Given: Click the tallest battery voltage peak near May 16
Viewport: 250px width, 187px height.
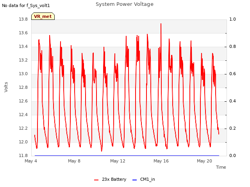Looking at the screenshot, I should coord(161,24).
